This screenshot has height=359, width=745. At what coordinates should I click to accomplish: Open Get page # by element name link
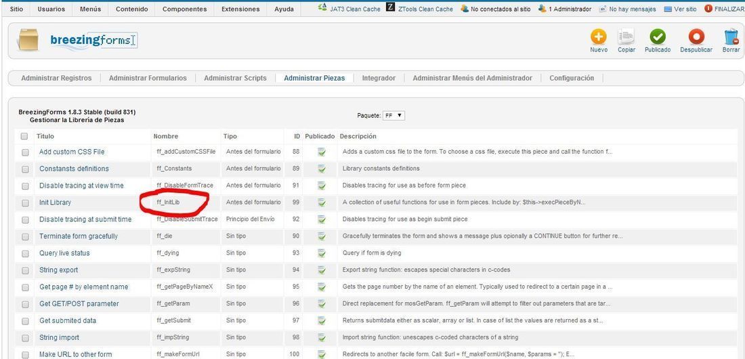coord(83,287)
